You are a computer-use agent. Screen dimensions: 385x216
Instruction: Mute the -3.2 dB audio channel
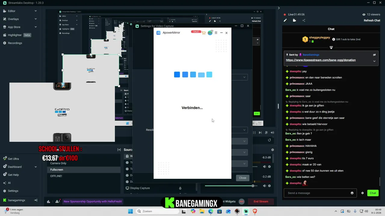265,186
